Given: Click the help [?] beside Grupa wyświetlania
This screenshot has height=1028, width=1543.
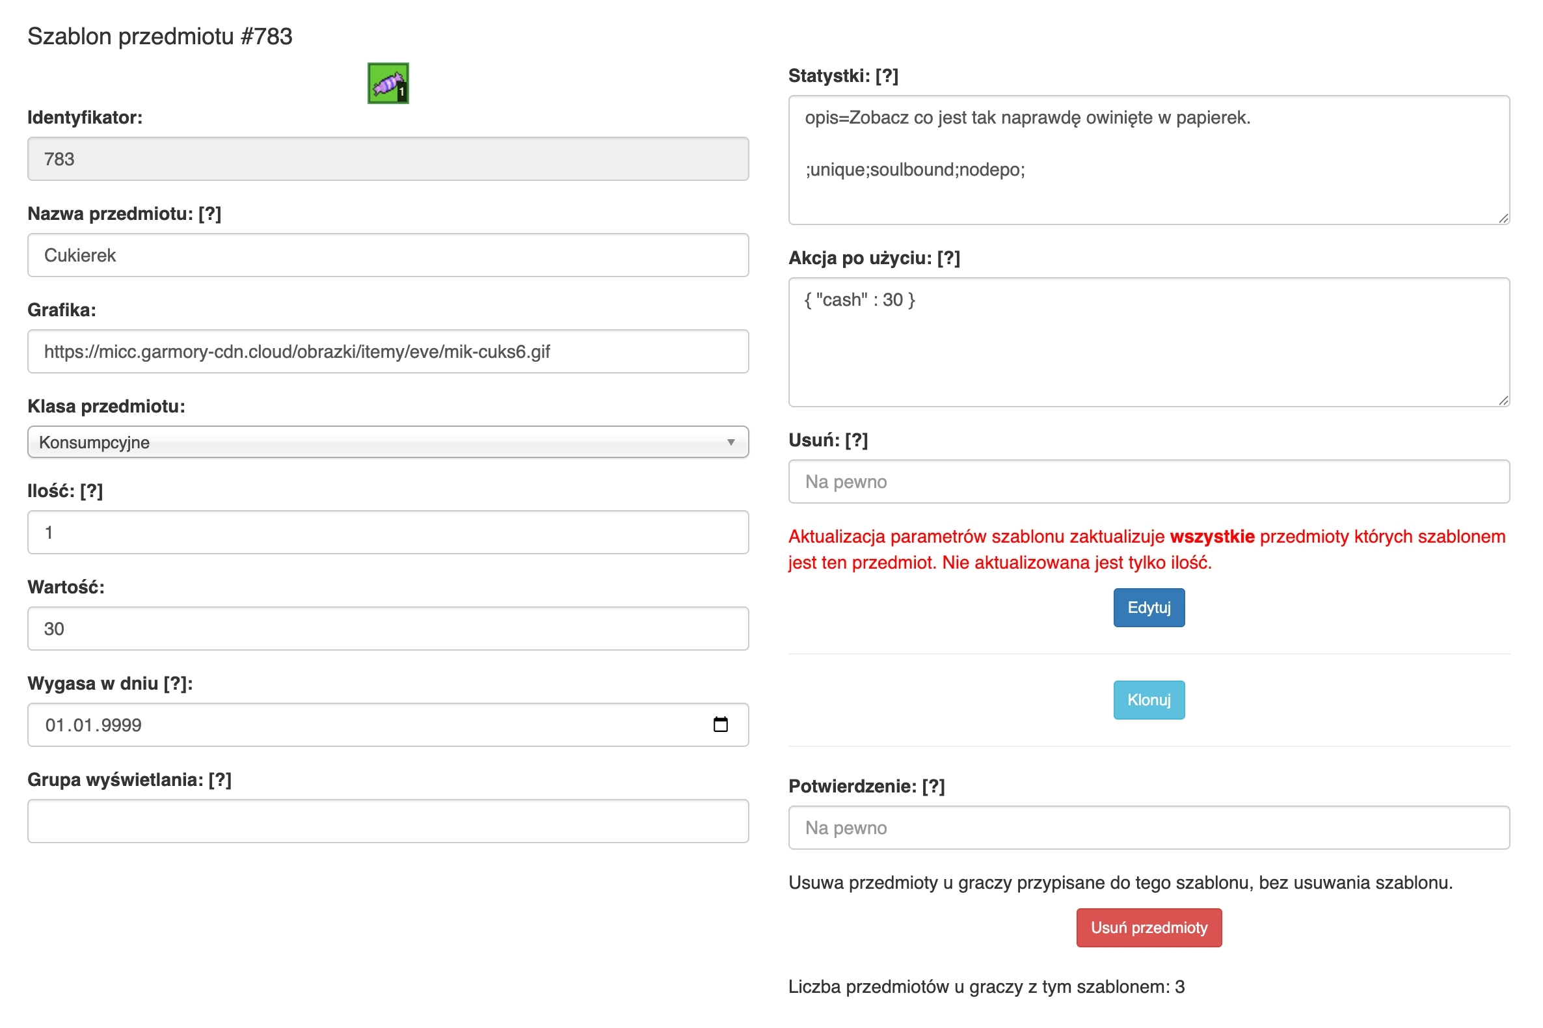Looking at the screenshot, I should click(220, 779).
